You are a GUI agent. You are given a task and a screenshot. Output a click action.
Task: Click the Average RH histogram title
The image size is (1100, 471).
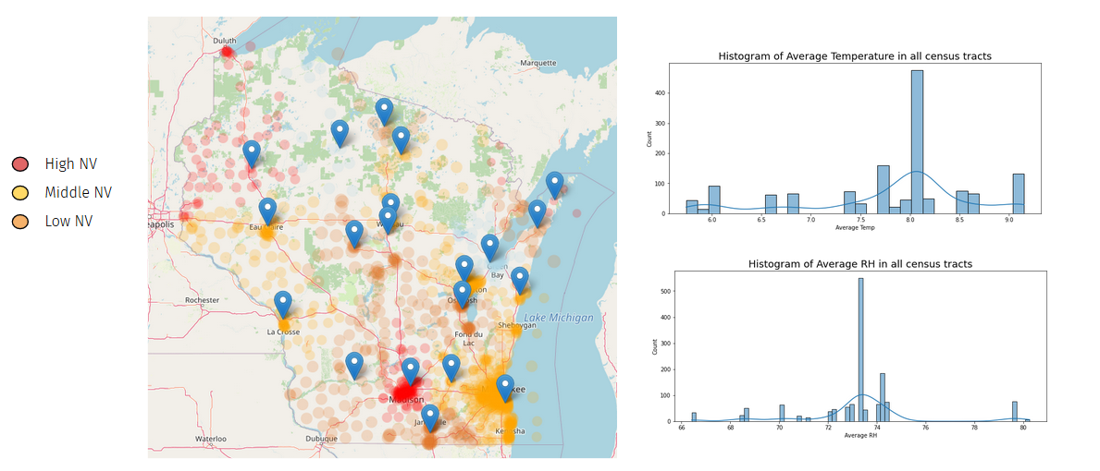coord(860,264)
